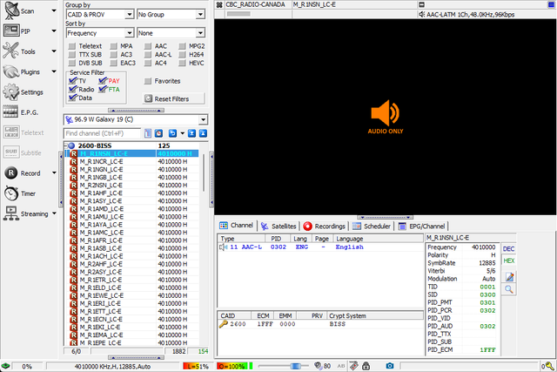The height and width of the screenshot is (372, 557).
Task: Click the pencil edit channel icon
Action: pyautogui.click(x=509, y=277)
